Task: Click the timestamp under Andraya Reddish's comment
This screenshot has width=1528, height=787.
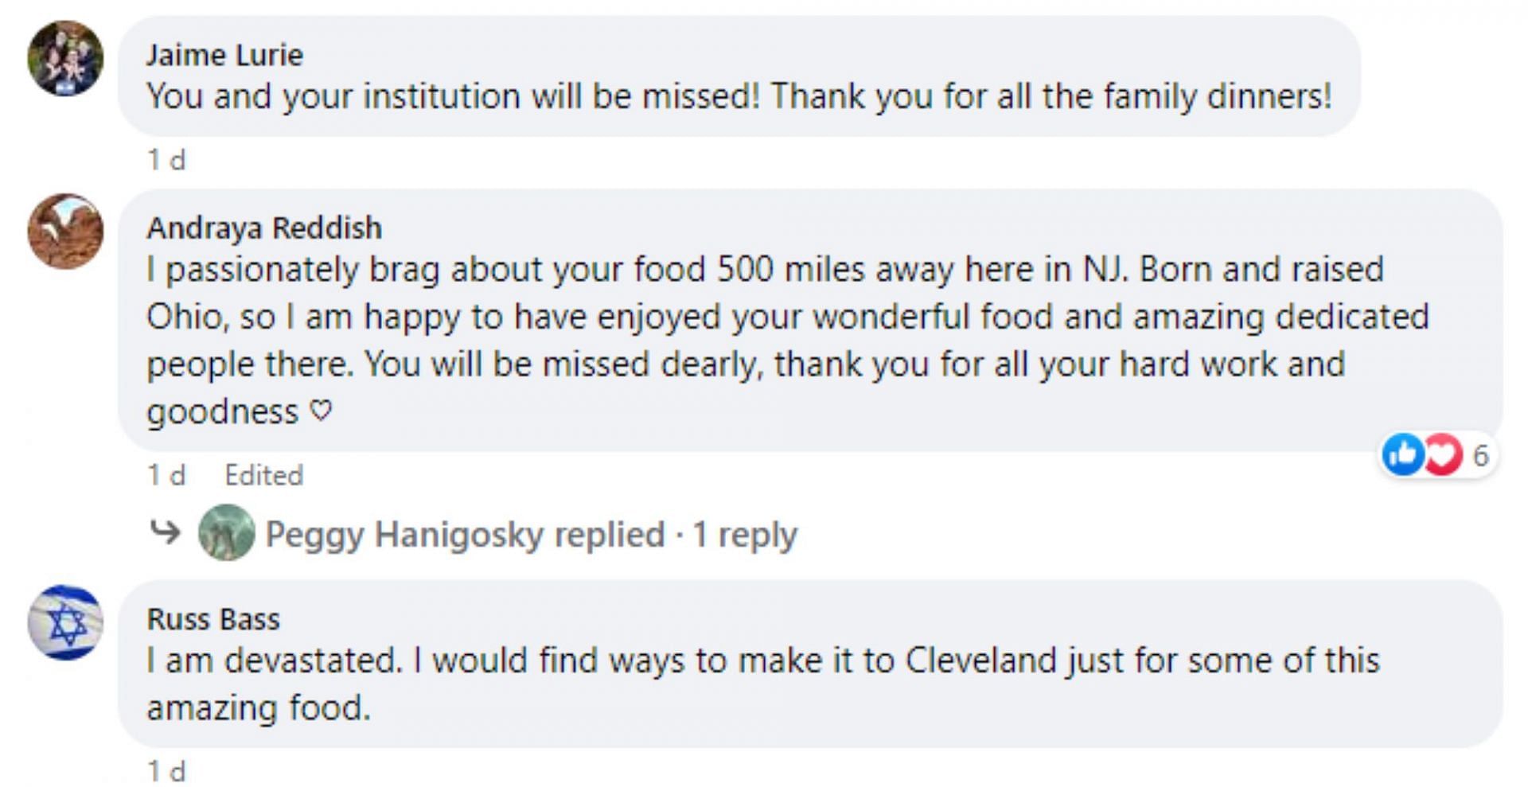Action: pyautogui.click(x=166, y=475)
